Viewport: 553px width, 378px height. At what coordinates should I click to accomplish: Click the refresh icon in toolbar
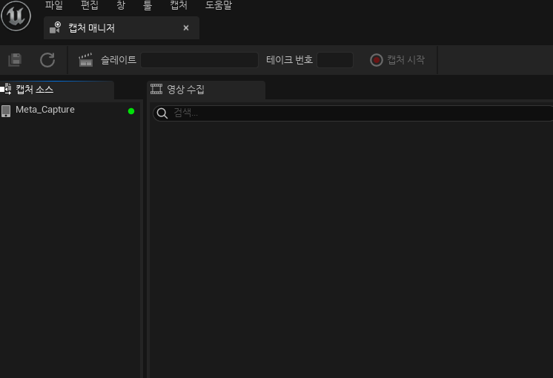coord(47,60)
